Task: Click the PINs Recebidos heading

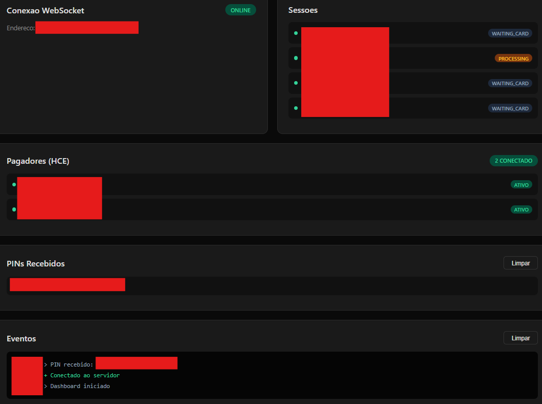Action: (35, 264)
